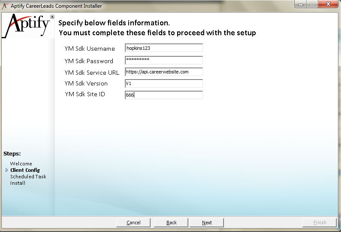Minimize the installer window
This screenshot has width=341, height=232.
pyautogui.click(x=301, y=4)
